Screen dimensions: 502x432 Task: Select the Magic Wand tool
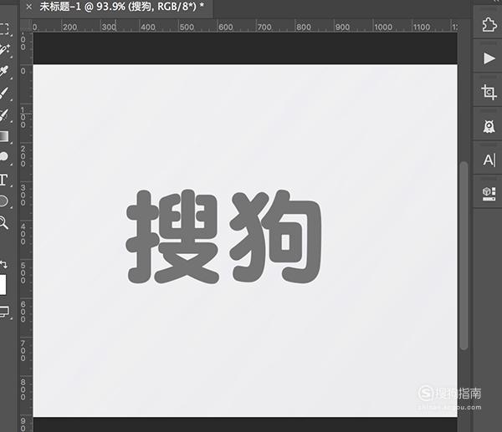coord(4,50)
